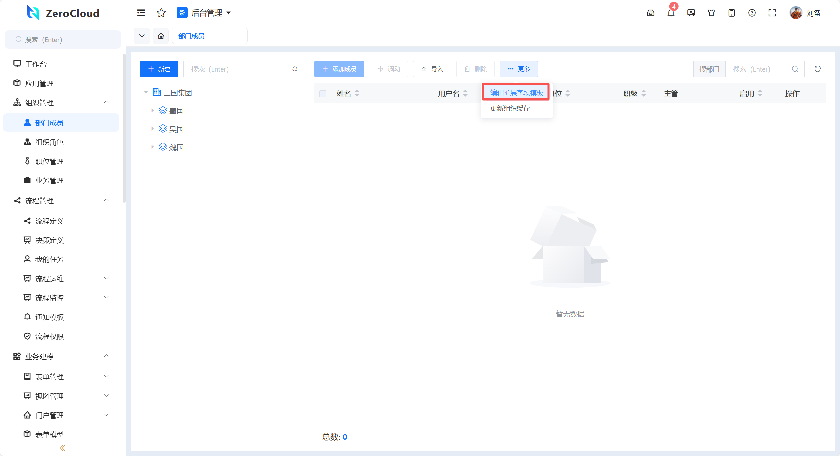Image resolution: width=840 pixels, height=456 pixels.
Task: Toggle the hamburger menu icon
Action: pos(141,13)
